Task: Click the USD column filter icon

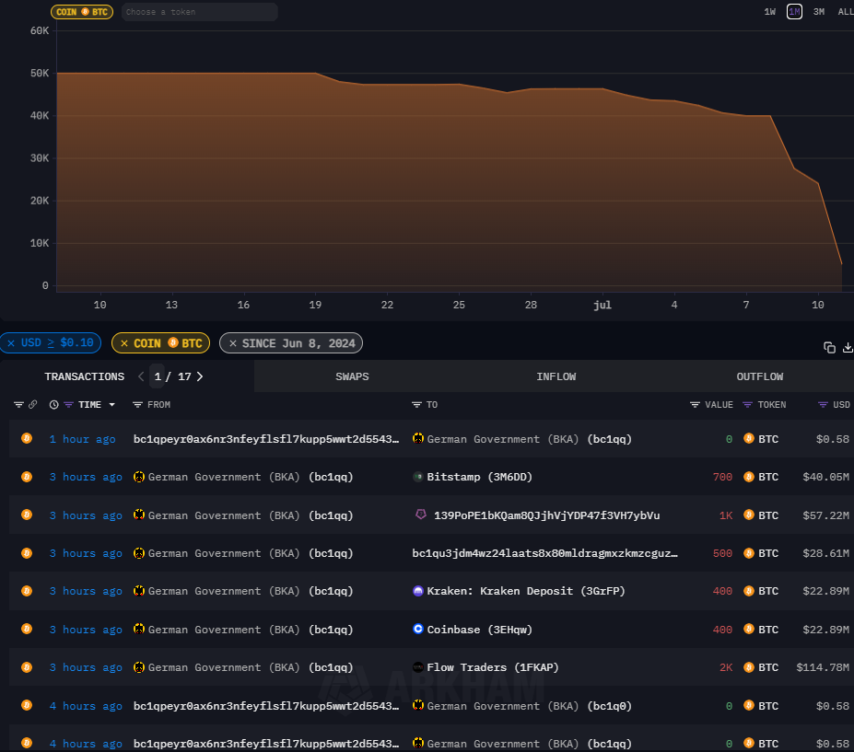Action: (x=824, y=404)
